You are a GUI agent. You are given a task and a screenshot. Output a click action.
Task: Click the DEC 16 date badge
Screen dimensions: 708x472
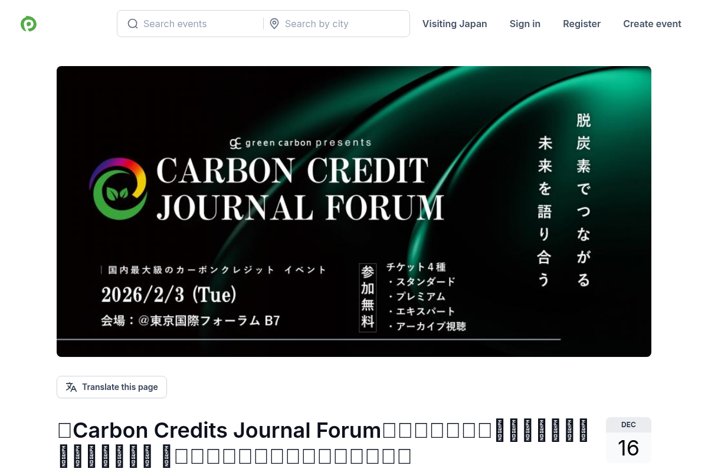(628, 440)
